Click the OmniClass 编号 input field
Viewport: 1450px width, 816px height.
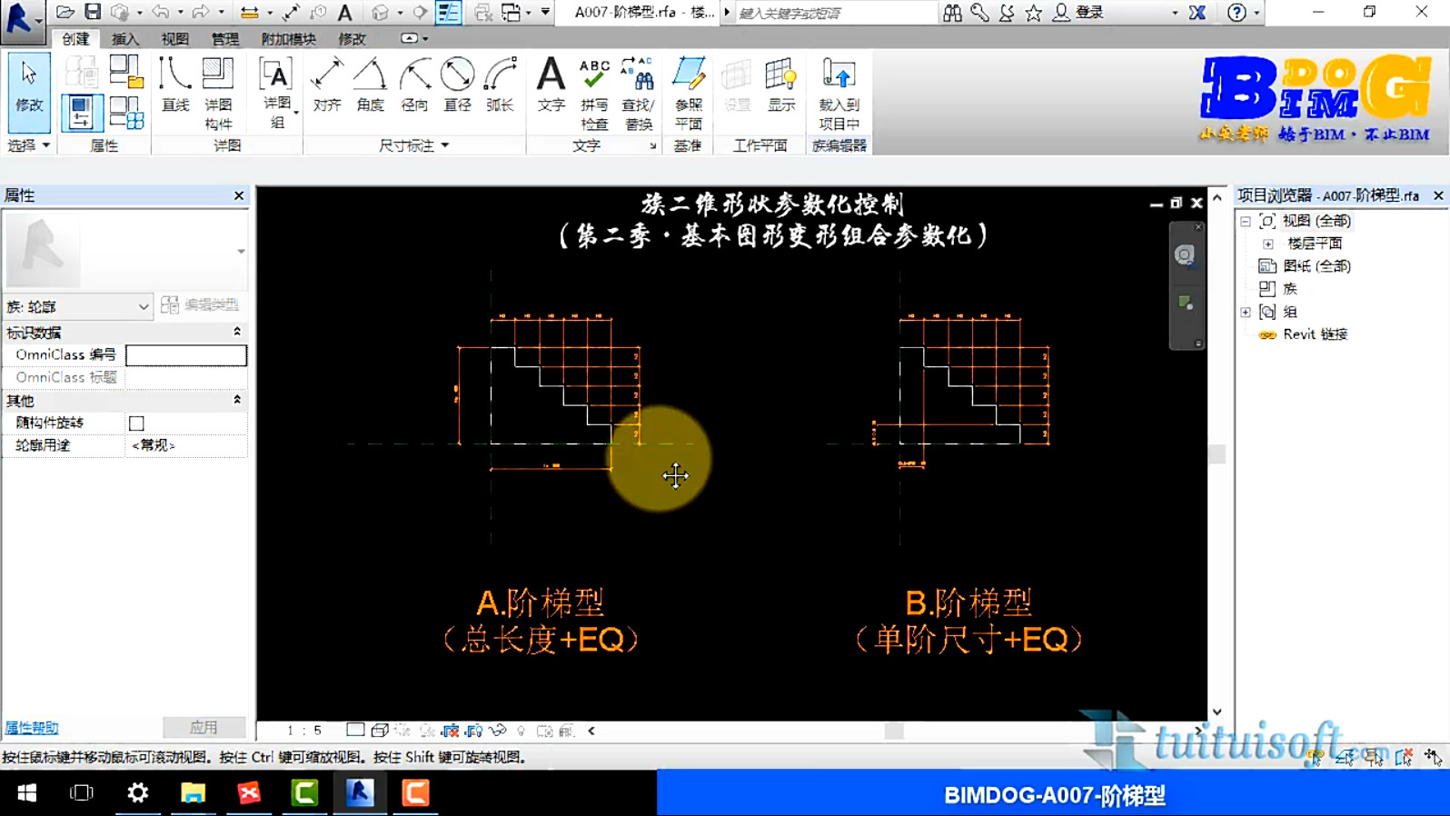186,355
